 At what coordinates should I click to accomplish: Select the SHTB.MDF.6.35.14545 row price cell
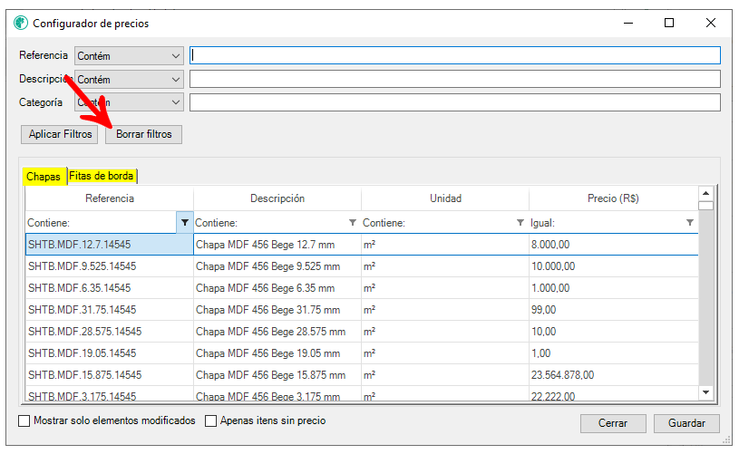click(x=613, y=287)
